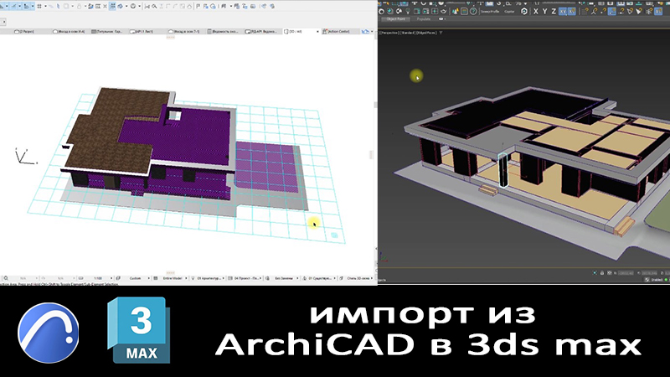The height and width of the screenshot is (377, 670).
Task: Open the 01 Архитектур... layer combination dropdown
Action: coord(209,278)
